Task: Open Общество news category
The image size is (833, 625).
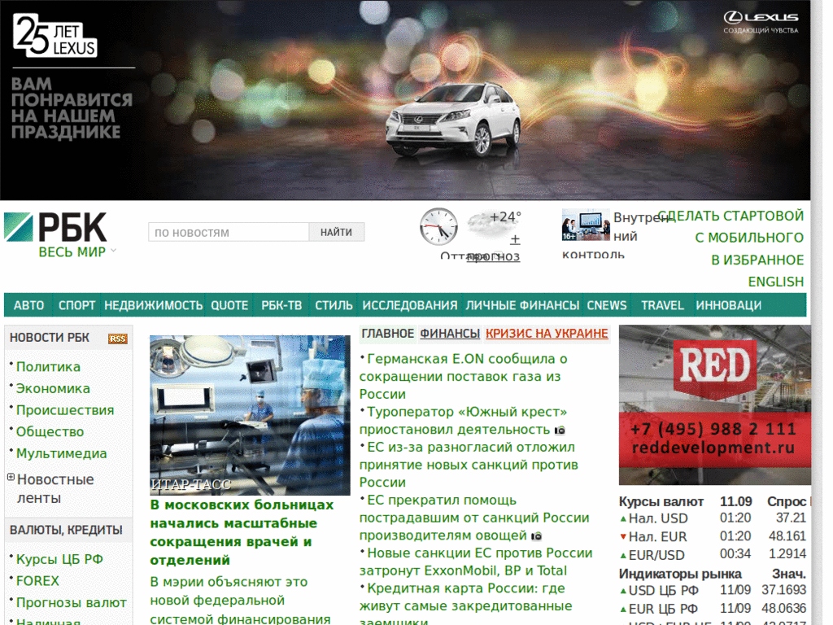Action: [x=50, y=432]
